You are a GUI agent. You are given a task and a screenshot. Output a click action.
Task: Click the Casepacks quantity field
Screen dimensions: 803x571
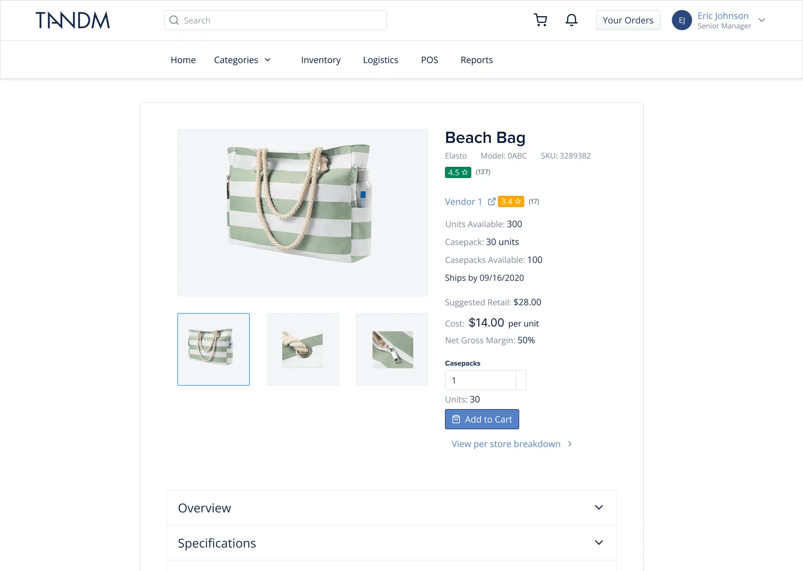[x=480, y=380]
